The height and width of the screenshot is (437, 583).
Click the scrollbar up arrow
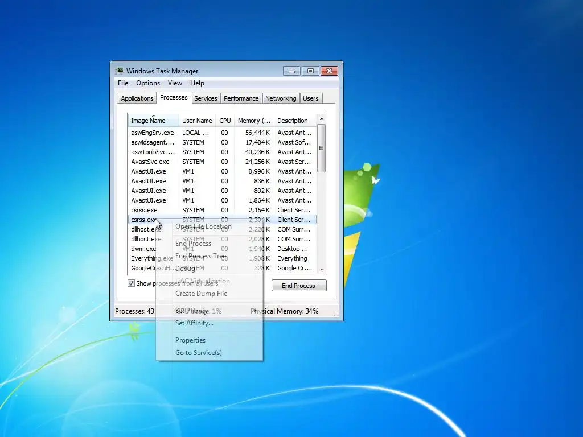point(322,119)
